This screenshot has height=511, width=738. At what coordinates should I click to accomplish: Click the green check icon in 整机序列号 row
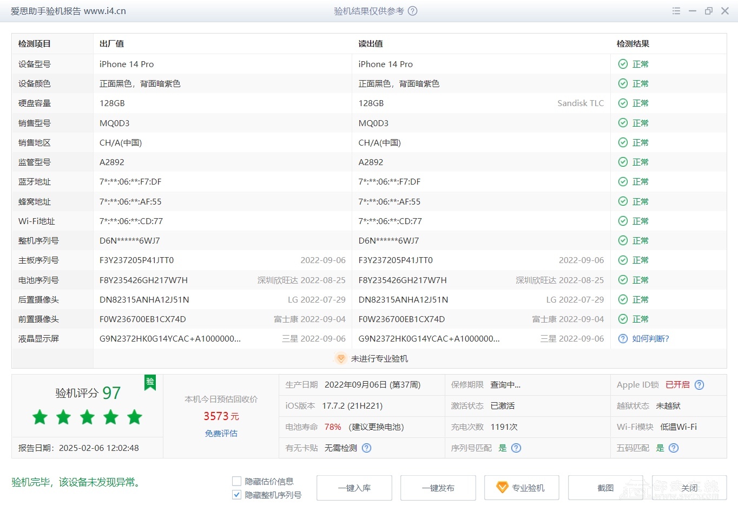click(x=623, y=240)
